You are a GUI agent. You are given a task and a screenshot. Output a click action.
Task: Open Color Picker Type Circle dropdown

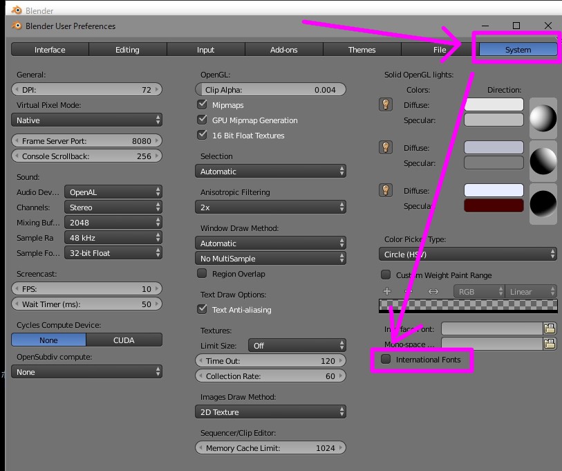coord(468,255)
